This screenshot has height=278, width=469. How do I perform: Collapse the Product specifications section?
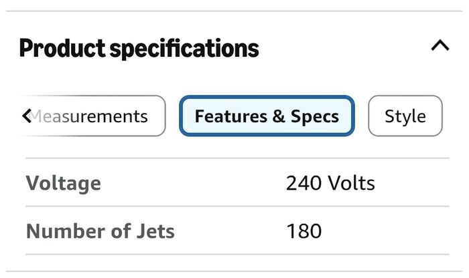440,46
